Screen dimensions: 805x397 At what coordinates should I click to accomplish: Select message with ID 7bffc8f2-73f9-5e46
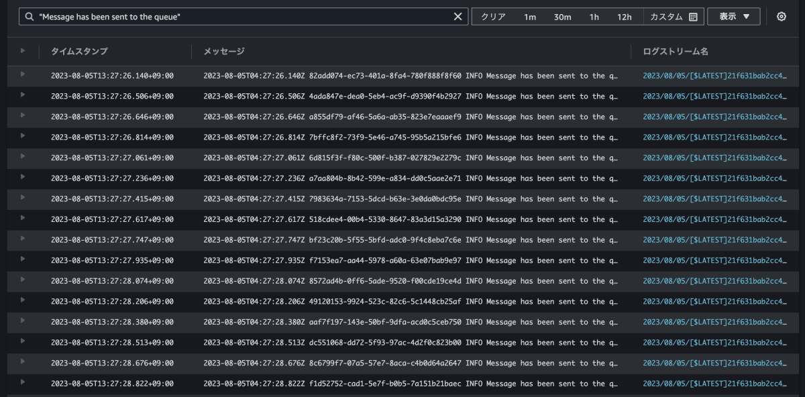411,137
